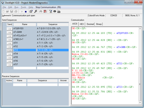Open the keyboard console toolbar icon
This screenshot has height=108, width=144.
59,12
